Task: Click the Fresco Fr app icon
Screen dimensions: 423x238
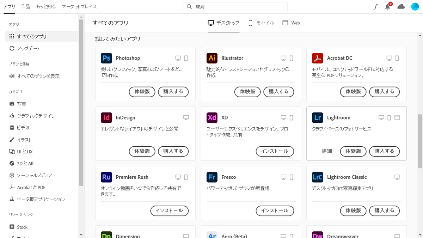Action: pos(212,177)
